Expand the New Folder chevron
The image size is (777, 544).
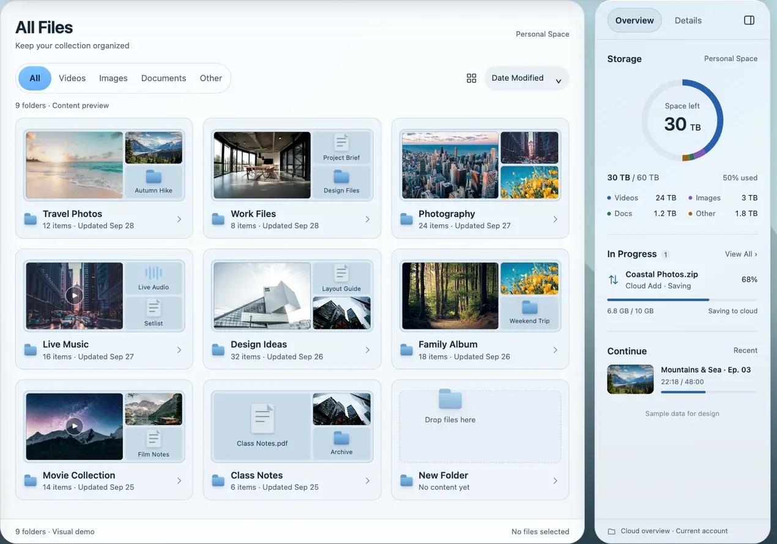[x=556, y=480]
